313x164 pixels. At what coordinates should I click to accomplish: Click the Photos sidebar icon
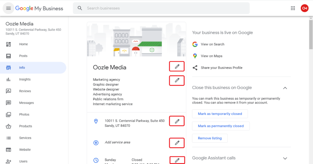[x=8, y=114]
